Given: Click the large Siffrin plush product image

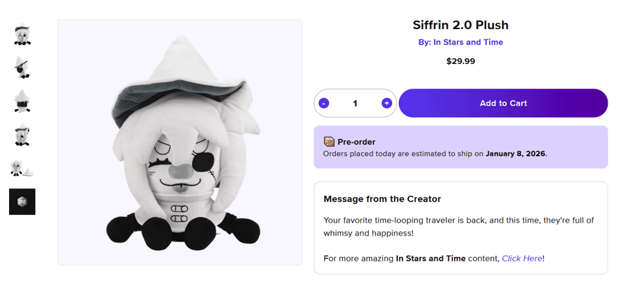Looking at the screenshot, I should 180,142.
